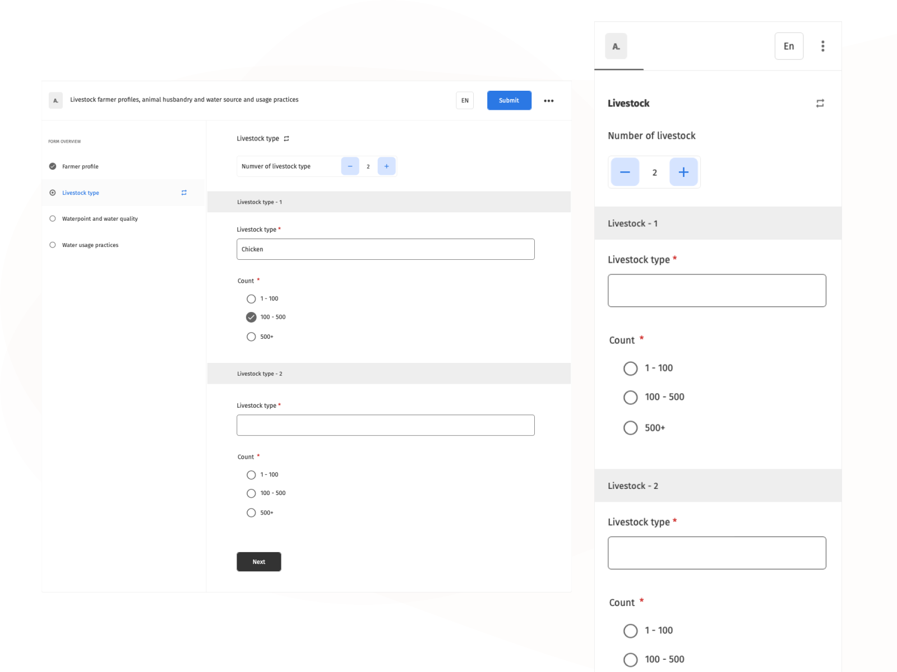The width and height of the screenshot is (897, 672).
Task: Click the repeat icon next to Livestock type in sidebar
Action: 183,193
